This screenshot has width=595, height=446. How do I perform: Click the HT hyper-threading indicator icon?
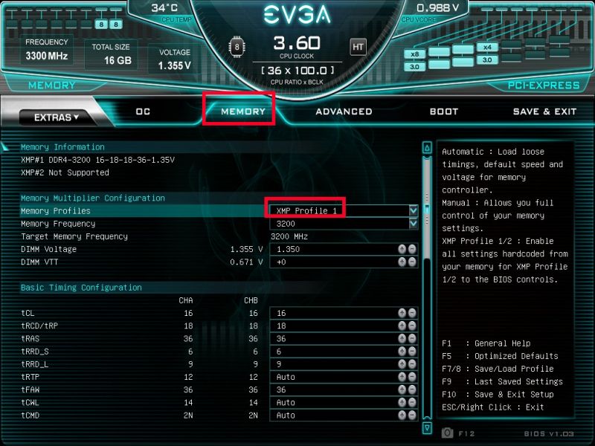[x=358, y=47]
